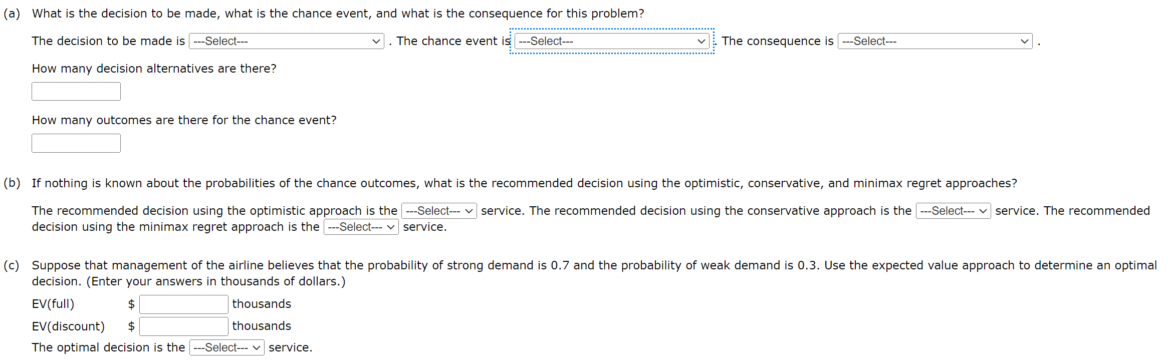This screenshot has height=362, width=1168.
Task: Expand the minimax regret approach dropdown
Action: (361, 227)
